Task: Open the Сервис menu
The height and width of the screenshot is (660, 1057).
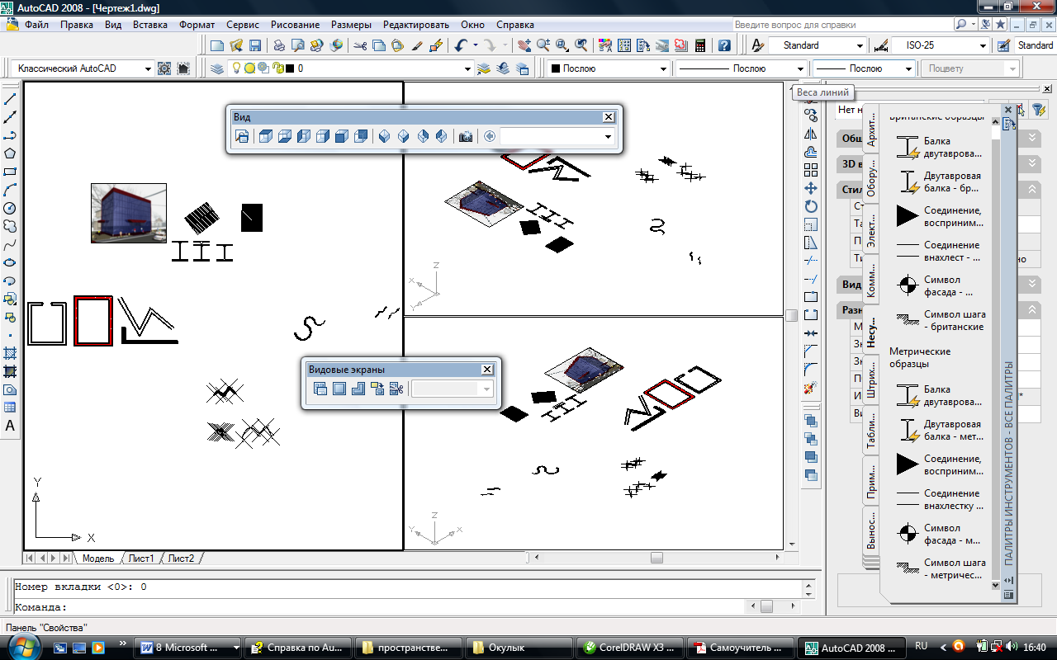Action: pos(242,25)
